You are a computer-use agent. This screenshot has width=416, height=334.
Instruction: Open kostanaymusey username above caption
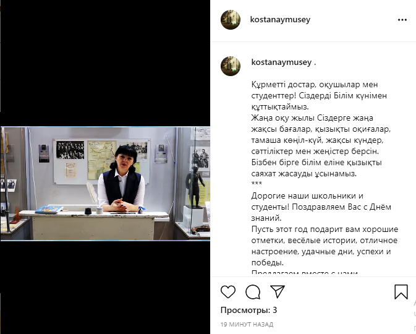tap(281, 62)
